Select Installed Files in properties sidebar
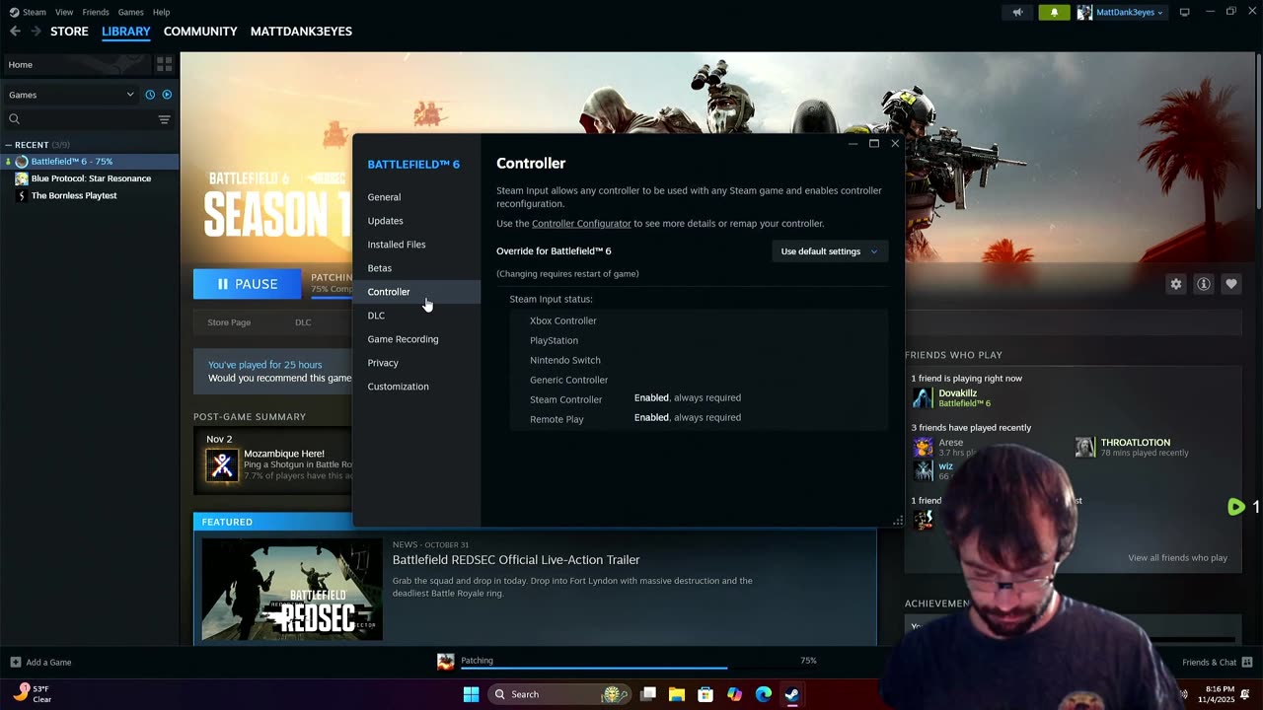Screen dimensions: 1263x710 (416, 245)
